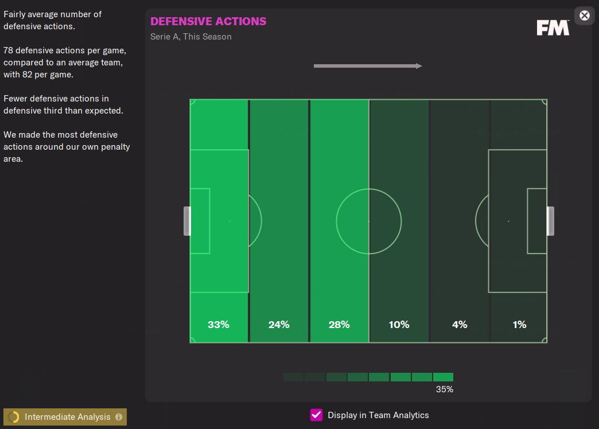Click the Intermediate Analysis progress circle icon
Screen dimensions: 599x429
(13, 417)
